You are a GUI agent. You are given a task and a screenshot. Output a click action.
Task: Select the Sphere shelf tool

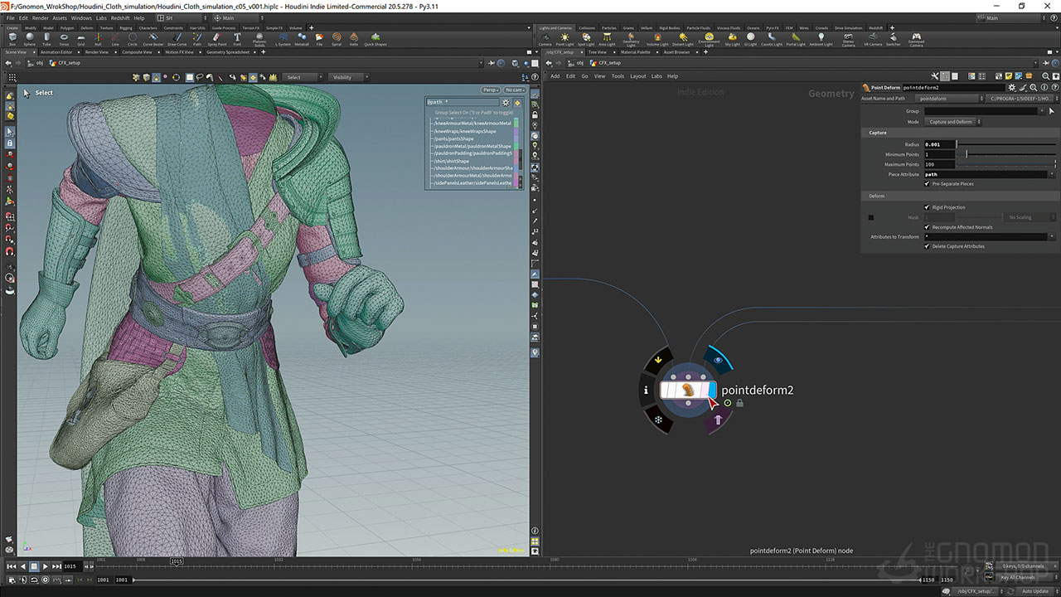[30, 38]
